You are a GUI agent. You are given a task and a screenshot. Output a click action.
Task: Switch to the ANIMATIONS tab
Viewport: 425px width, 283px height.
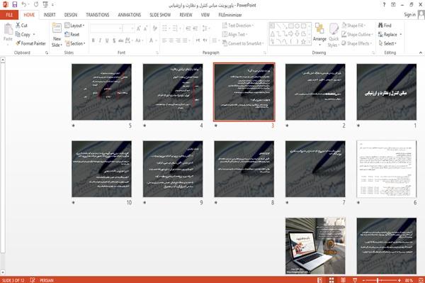tap(130, 15)
